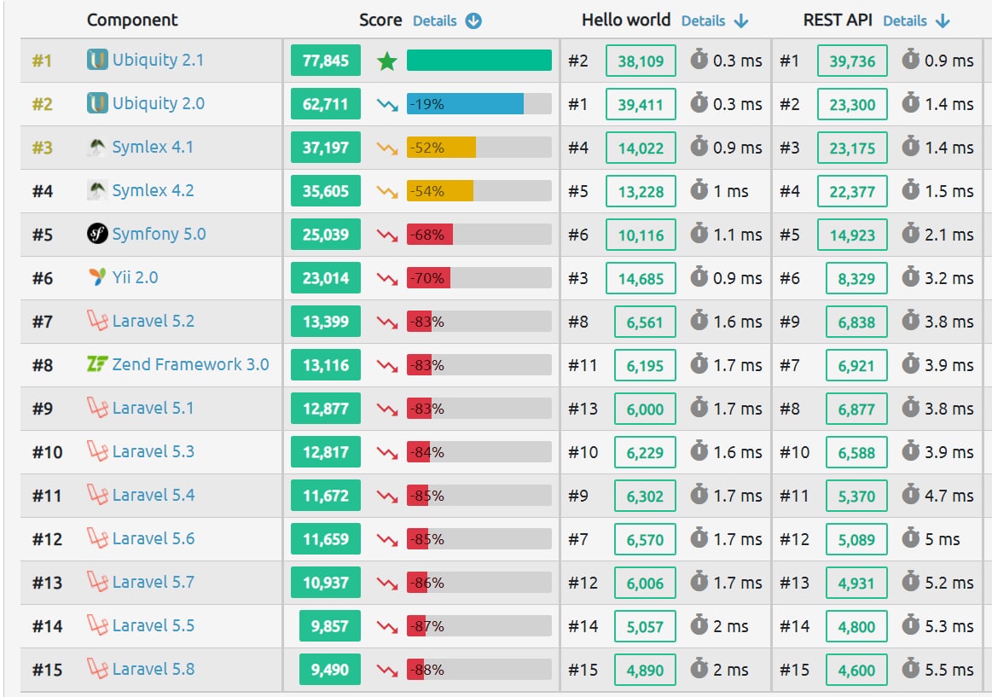The width and height of the screenshot is (992, 697).
Task: Click the Score column header
Action: 380,20
